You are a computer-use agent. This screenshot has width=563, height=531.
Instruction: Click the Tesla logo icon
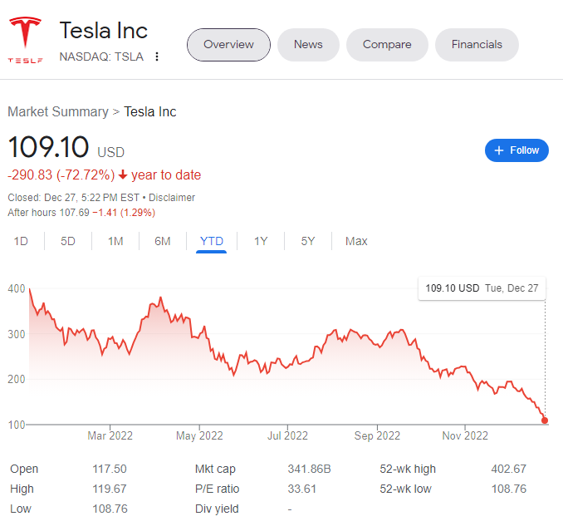tap(25, 38)
